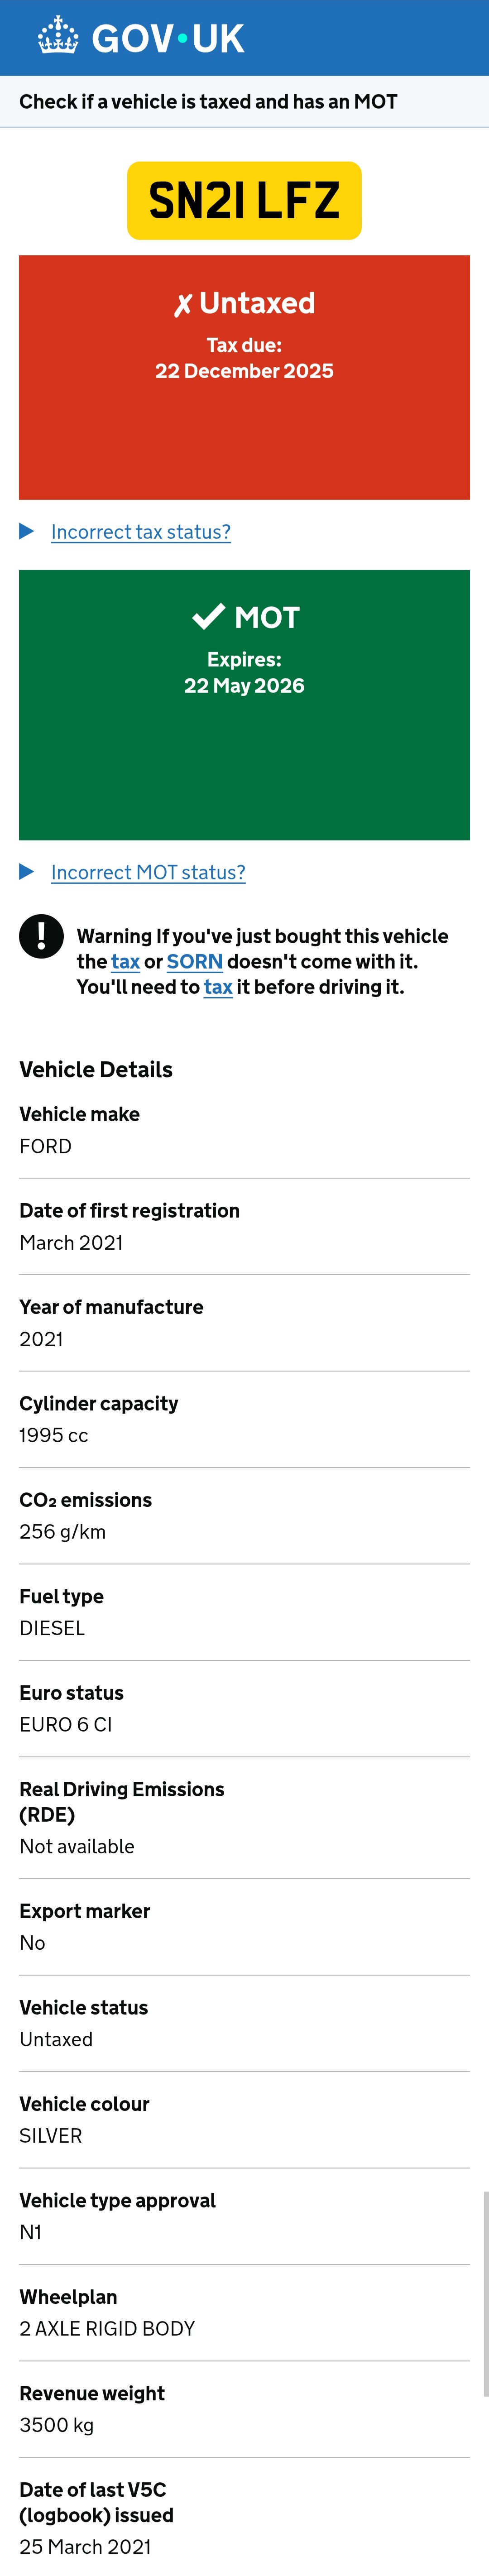Screen dimensions: 489x2576
Task: Click the tax due date 22 December 2025
Action: (244, 371)
